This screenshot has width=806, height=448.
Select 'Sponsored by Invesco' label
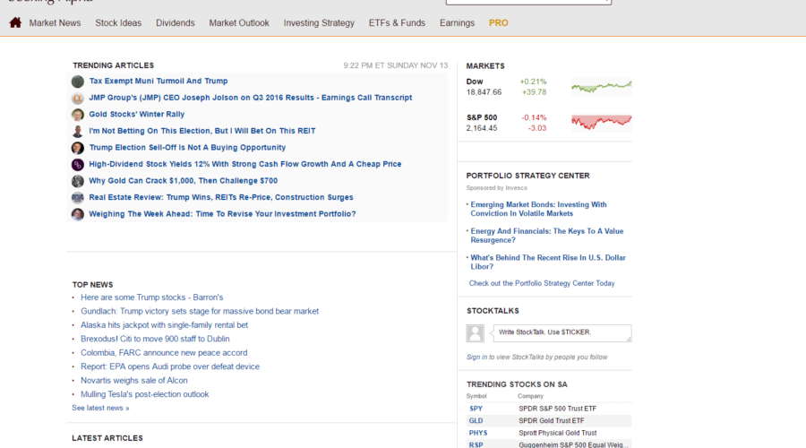click(496, 188)
